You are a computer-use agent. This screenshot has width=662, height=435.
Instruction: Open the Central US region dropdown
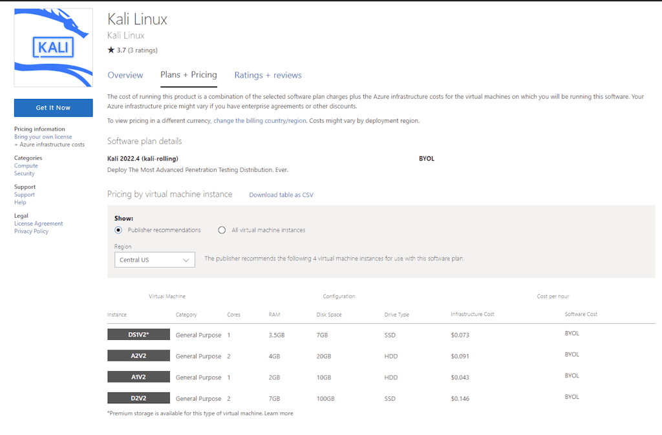pos(155,260)
